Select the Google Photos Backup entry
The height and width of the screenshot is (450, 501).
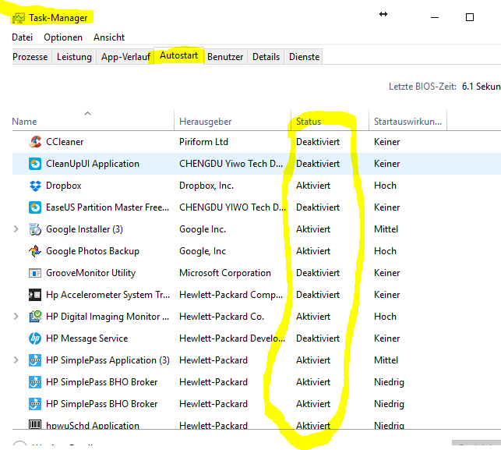[93, 251]
